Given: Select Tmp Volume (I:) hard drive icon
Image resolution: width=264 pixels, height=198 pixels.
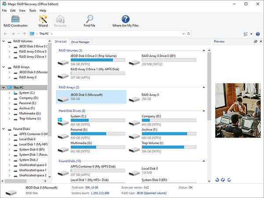Looking at the screenshot, I should coord(134,150).
